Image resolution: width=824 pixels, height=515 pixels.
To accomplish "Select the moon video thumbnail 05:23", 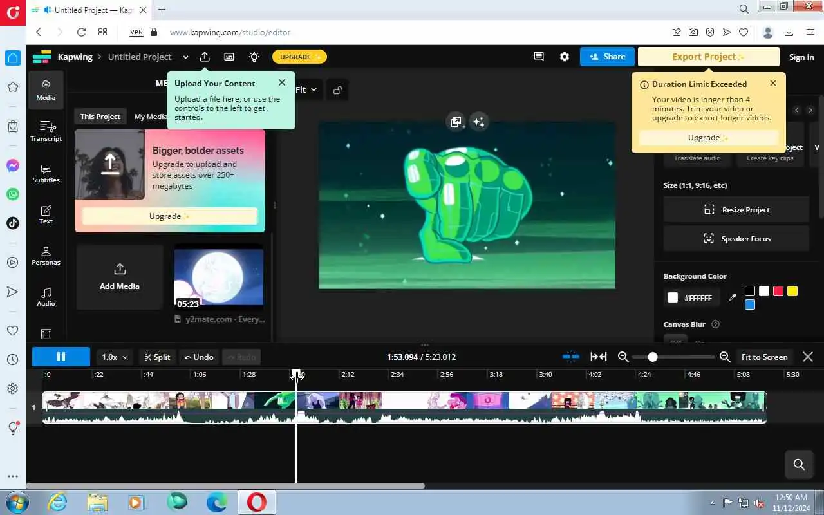I will (219, 277).
